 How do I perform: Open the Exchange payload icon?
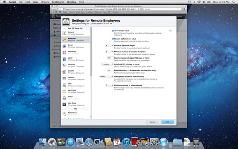click(x=64, y=52)
